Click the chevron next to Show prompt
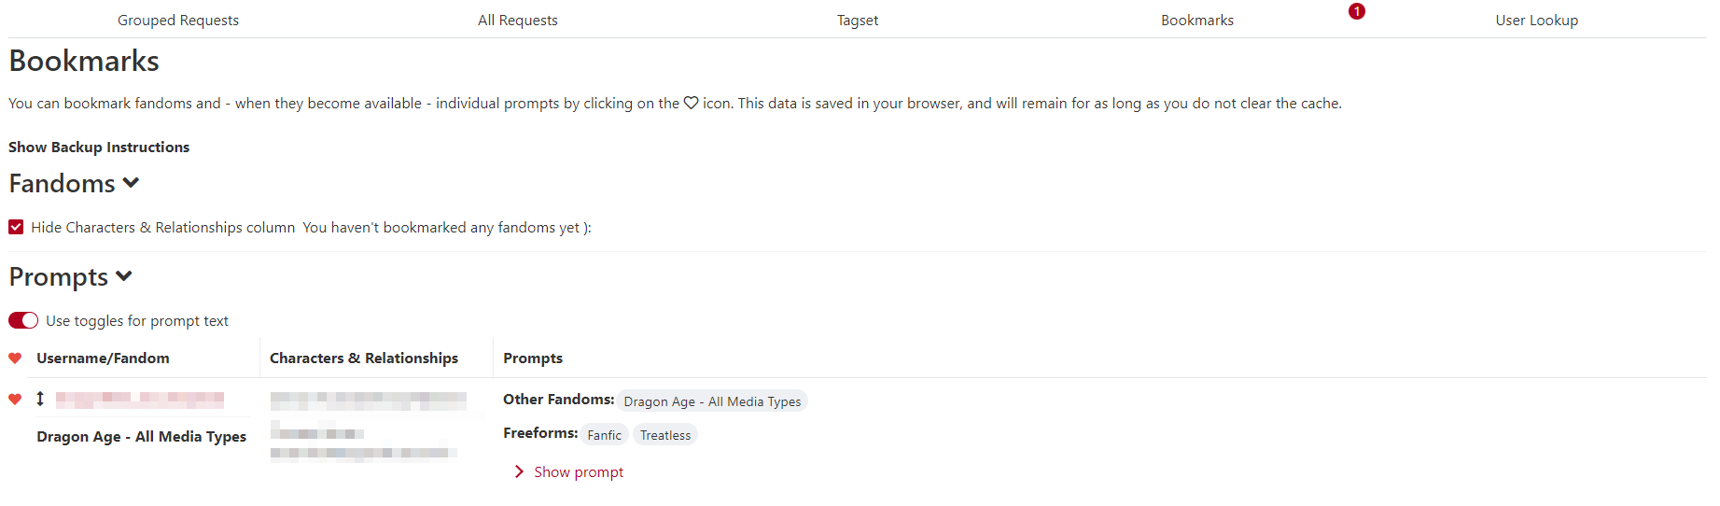Screen dimensions: 1720x506 519,472
